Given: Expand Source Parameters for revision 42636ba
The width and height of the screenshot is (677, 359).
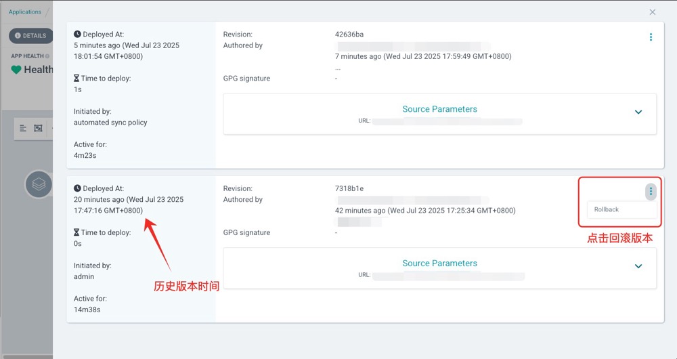Looking at the screenshot, I should click(x=638, y=112).
